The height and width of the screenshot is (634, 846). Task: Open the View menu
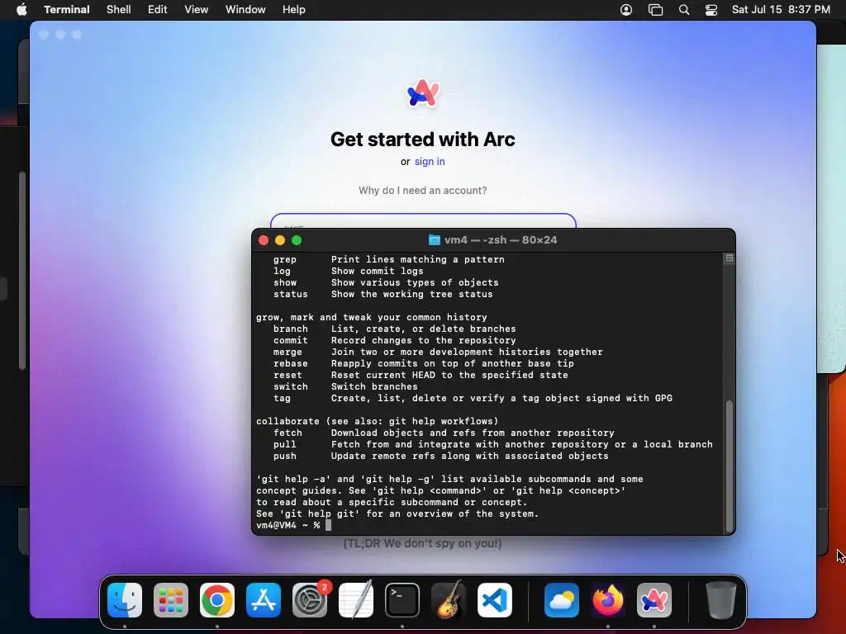[x=197, y=10]
